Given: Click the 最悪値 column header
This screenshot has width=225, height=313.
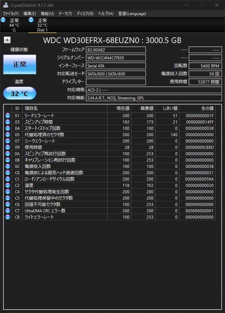Looking at the screenshot, I should [x=143, y=108].
